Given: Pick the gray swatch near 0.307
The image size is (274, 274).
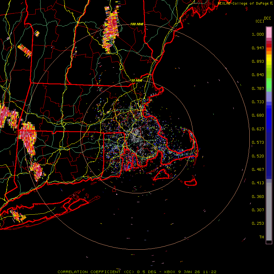Looking at the screenshot, I should [269, 212].
